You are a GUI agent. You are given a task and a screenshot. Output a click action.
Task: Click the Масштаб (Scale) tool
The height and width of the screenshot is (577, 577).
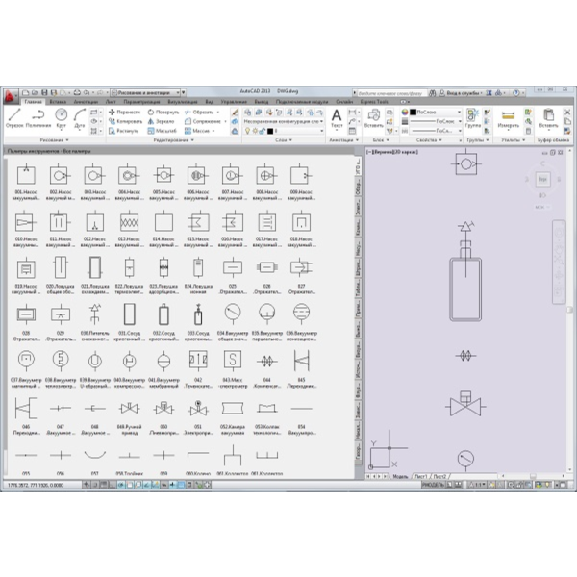pos(162,131)
